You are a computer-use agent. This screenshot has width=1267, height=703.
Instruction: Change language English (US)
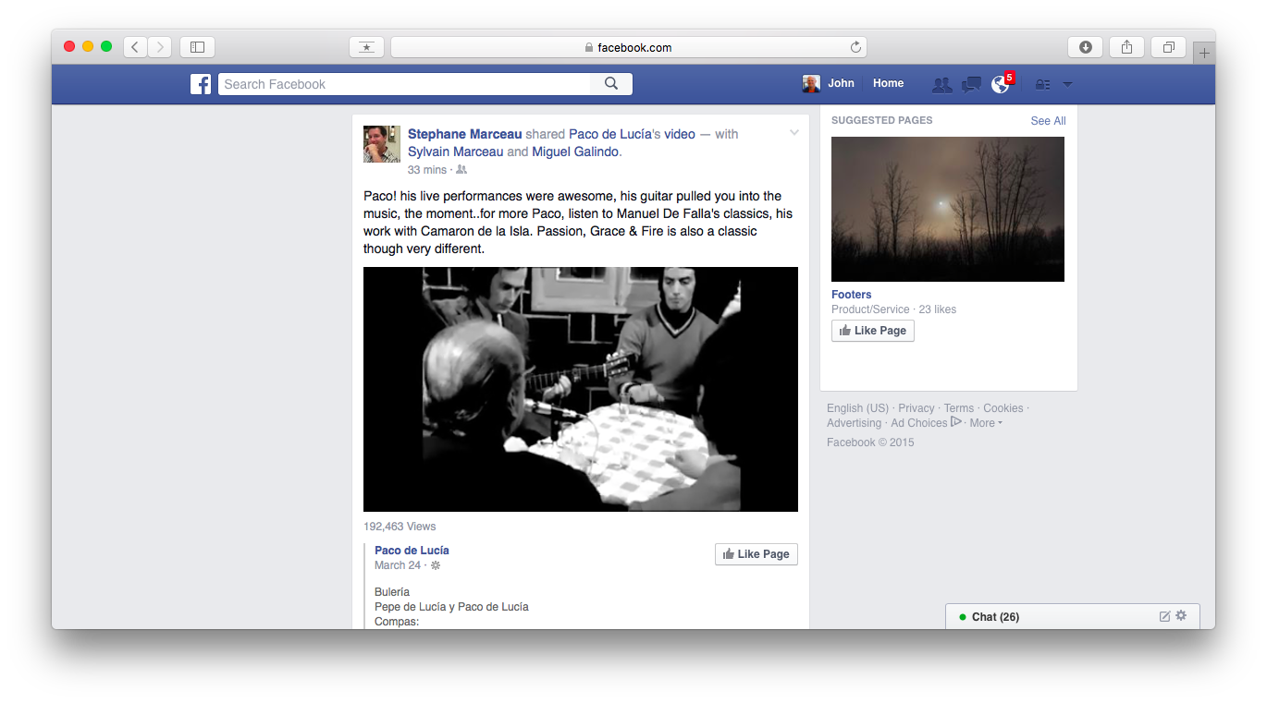pyautogui.click(x=857, y=408)
